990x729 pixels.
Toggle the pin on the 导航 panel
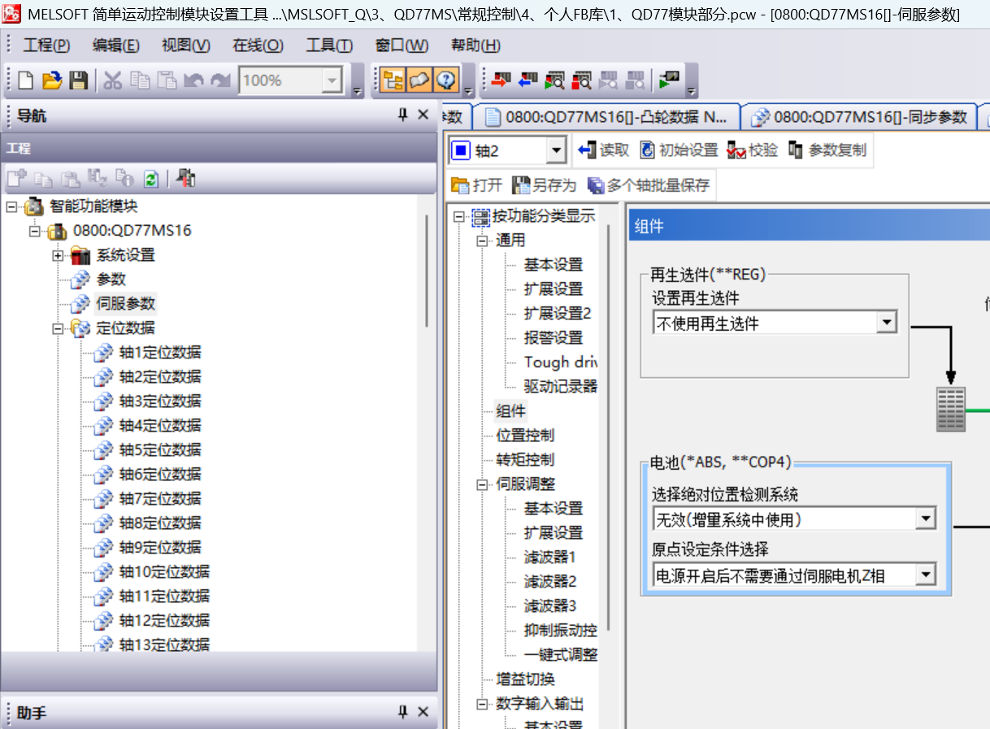pyautogui.click(x=402, y=115)
